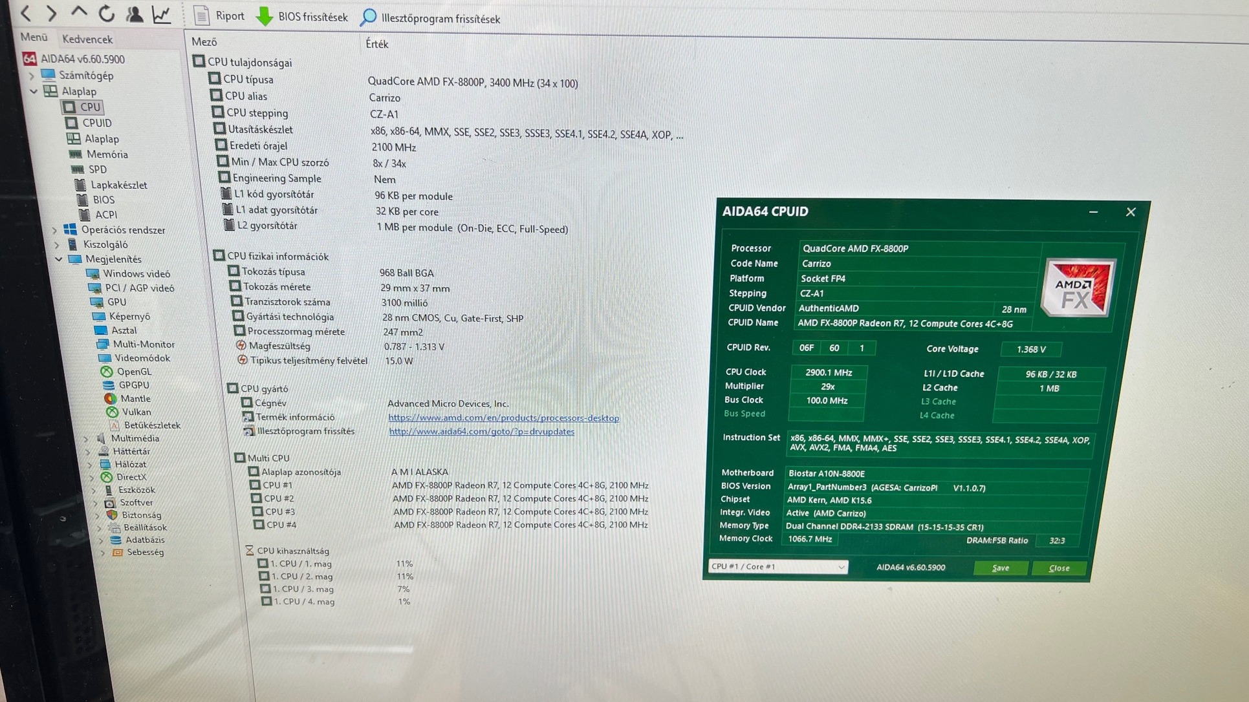Open the amd.com product information link

(503, 418)
